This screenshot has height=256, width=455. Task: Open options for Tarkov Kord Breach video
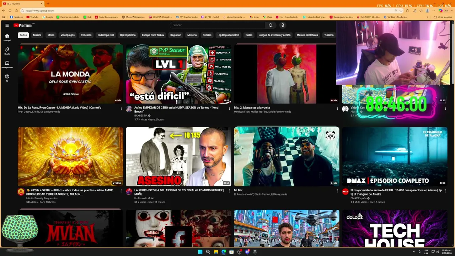coord(229,108)
